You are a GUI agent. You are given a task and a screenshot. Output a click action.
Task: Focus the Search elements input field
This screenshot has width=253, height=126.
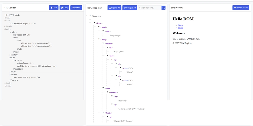[x=150, y=8]
